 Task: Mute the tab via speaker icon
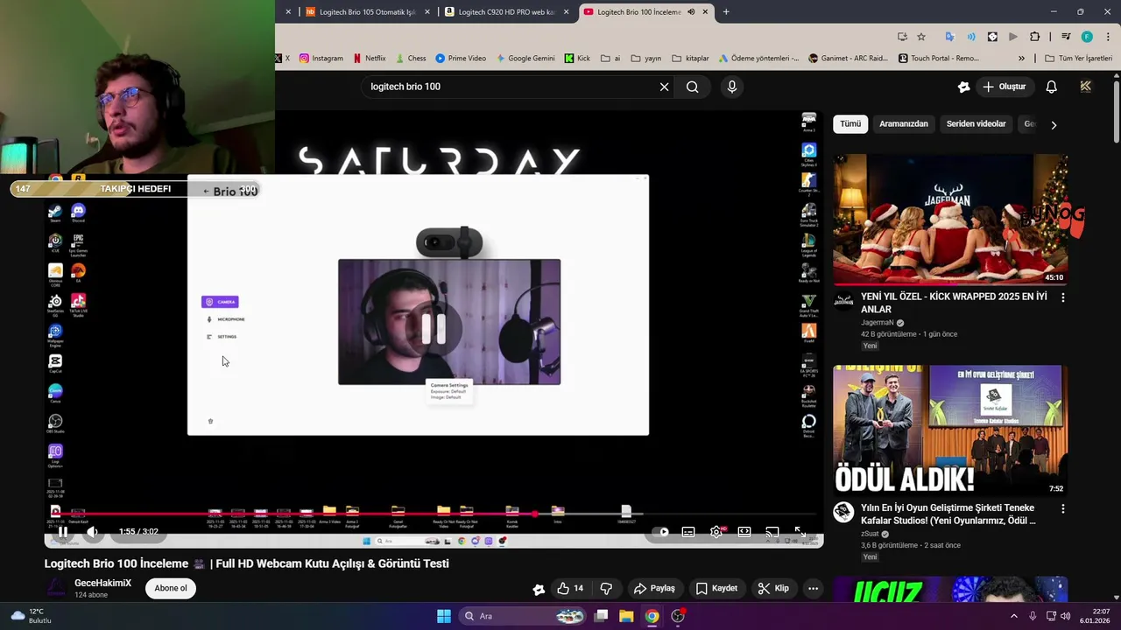[x=691, y=12]
